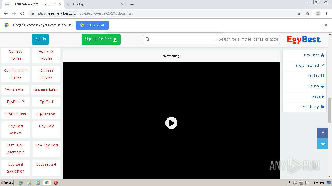Switch to the Loading tab
The width and height of the screenshot is (332, 186).
point(95,4)
